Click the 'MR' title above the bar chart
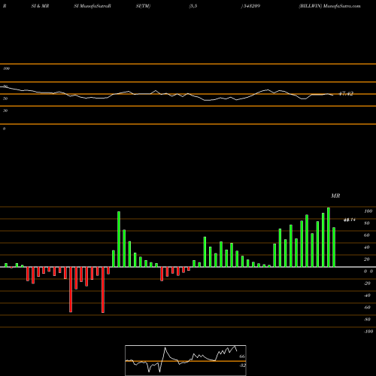The image size is (376, 376). point(335,196)
